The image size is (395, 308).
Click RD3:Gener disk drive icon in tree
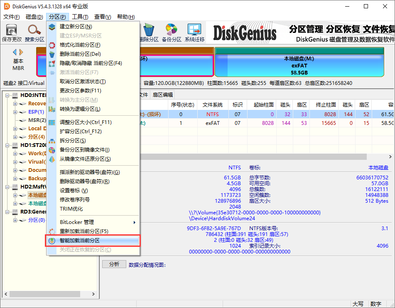tap(15, 212)
